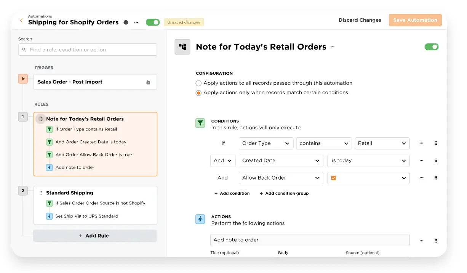Click drag handle for Add note to order action

[x=436, y=241]
